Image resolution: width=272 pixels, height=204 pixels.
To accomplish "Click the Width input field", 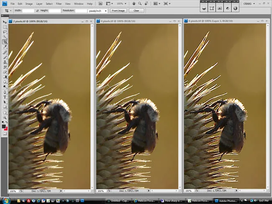I will pyautogui.click(x=28, y=10).
